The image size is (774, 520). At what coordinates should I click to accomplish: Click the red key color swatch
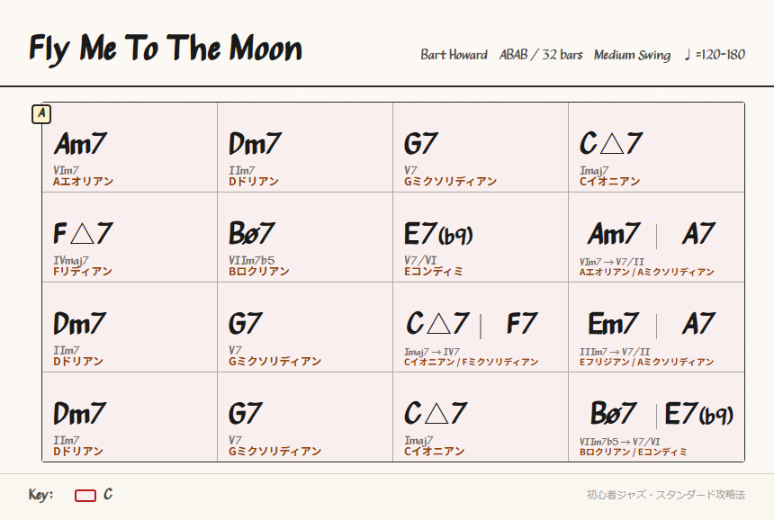point(85,496)
